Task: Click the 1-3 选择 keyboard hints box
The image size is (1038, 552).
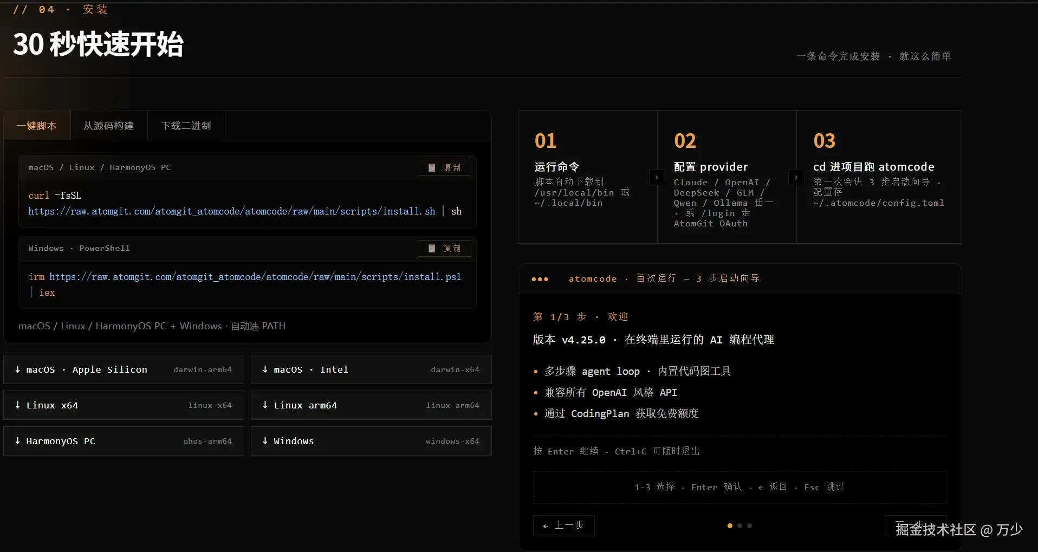Action: (740, 488)
